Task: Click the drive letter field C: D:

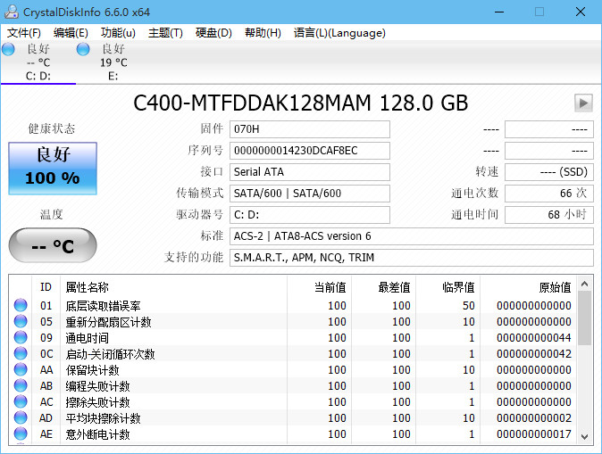Action: click(x=310, y=215)
